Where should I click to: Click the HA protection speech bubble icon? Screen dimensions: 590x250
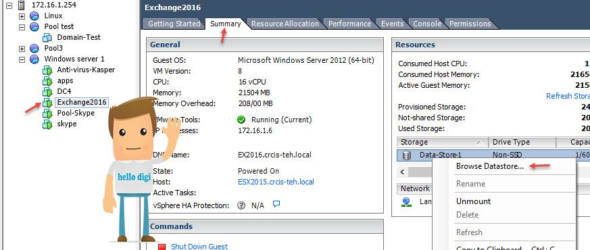pyautogui.click(x=276, y=204)
